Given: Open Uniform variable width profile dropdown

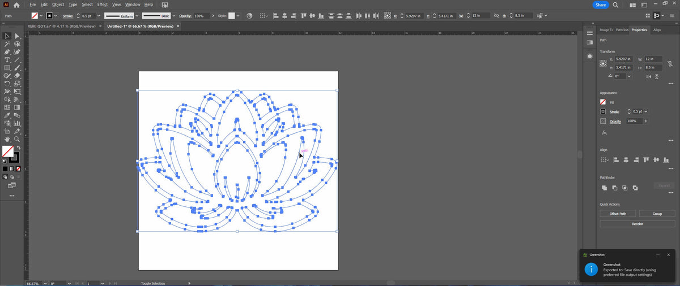Looking at the screenshot, I should pos(137,16).
